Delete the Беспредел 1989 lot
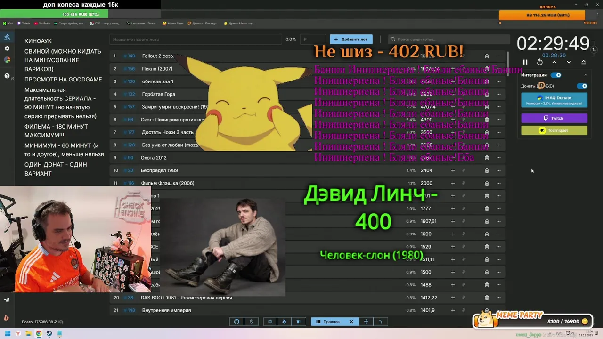 [487, 170]
